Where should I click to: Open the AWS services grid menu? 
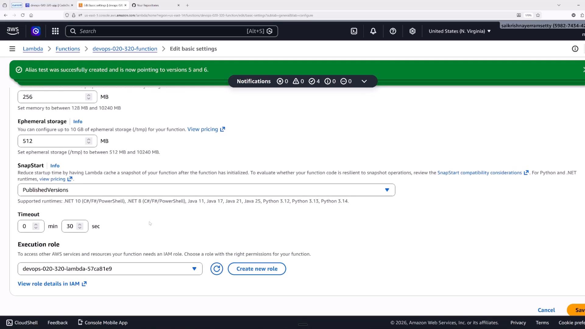click(x=55, y=31)
